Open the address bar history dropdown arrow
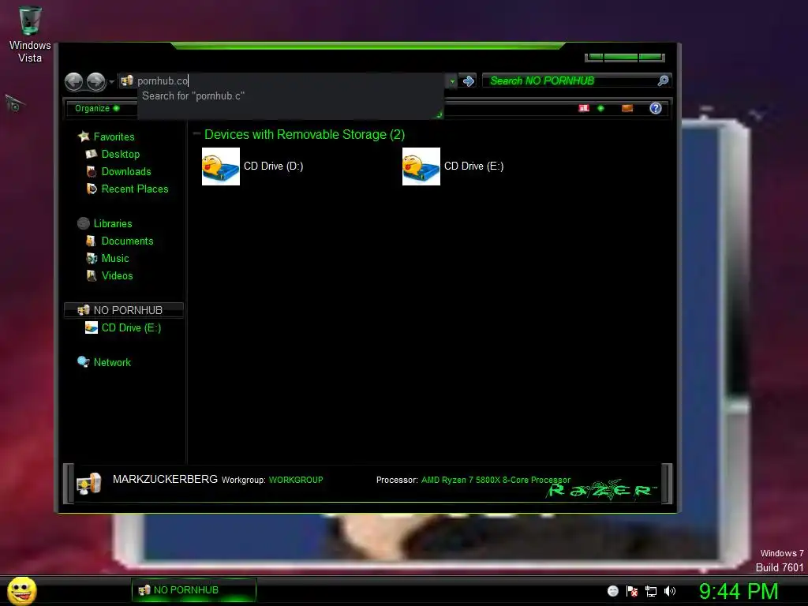 [x=452, y=81]
